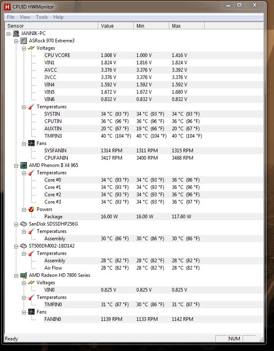Click the NUM indicator in status bar
The image size is (274, 351).
[x=234, y=338]
